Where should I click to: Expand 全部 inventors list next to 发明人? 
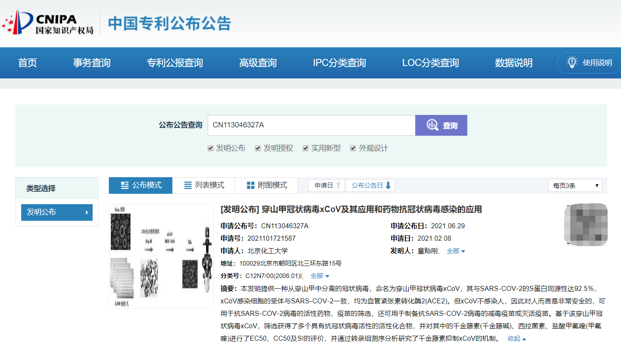[456, 251]
